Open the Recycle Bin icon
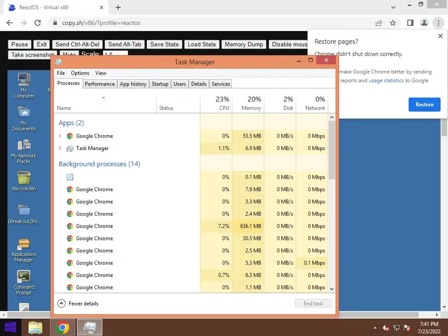448x336 pixels. [x=24, y=181]
